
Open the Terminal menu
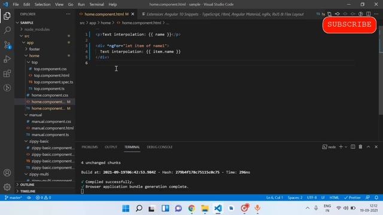[x=96, y=4]
